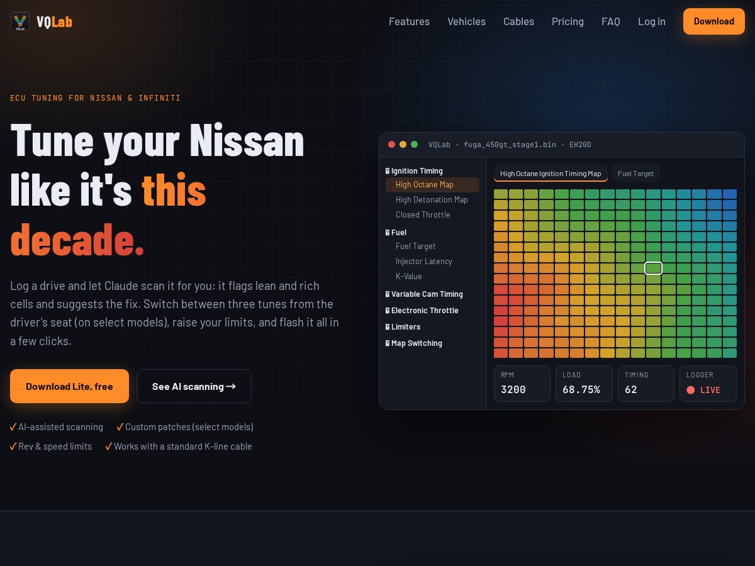Click the 'Rev & speed limits' feature text
Screen dimensions: 755x566
pyautogui.click(x=55, y=447)
